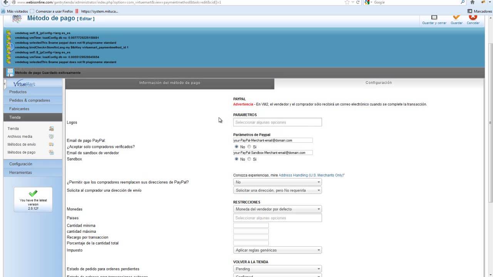The image size is (493, 277).
Task: Click the Google search box
Action: pyautogui.click(x=417, y=2)
